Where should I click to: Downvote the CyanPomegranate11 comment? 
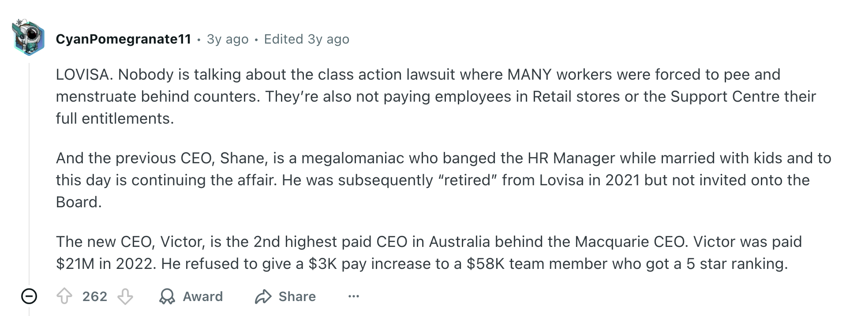pyautogui.click(x=125, y=296)
